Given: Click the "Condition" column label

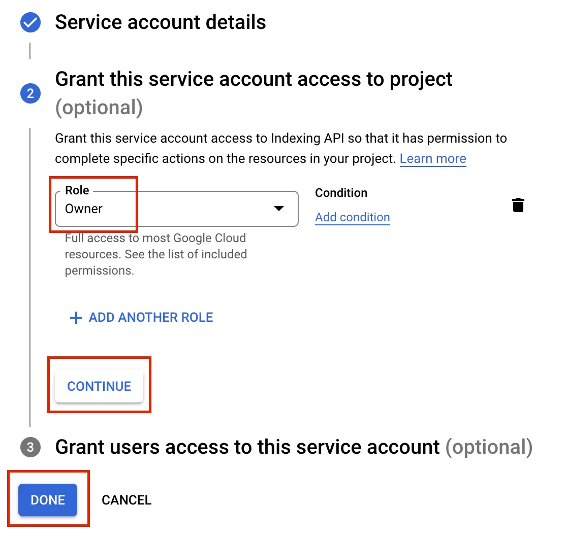Looking at the screenshot, I should 341,193.
